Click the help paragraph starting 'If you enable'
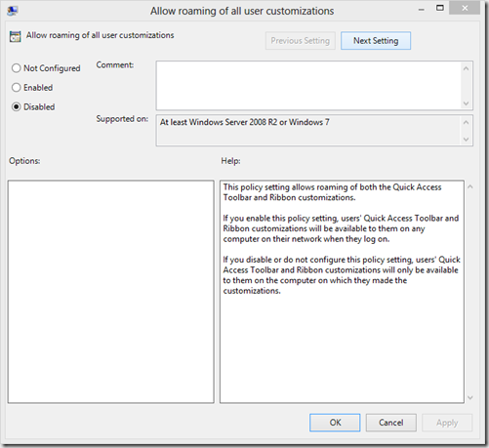 341,228
